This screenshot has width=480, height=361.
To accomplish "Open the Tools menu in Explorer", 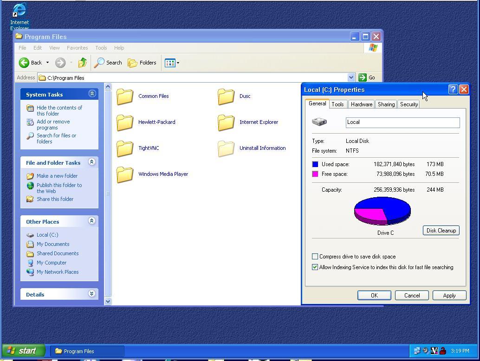I will (101, 48).
